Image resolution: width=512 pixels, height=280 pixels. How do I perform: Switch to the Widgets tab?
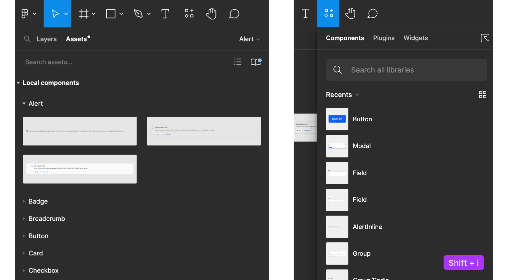[416, 38]
